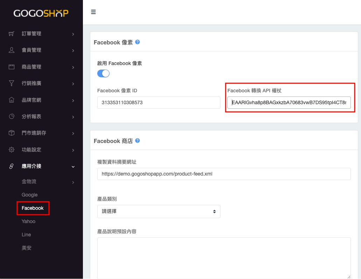361x279 pixels.
Task: Expand the 門市進銷存 chevron
Action: pyautogui.click(x=73, y=134)
